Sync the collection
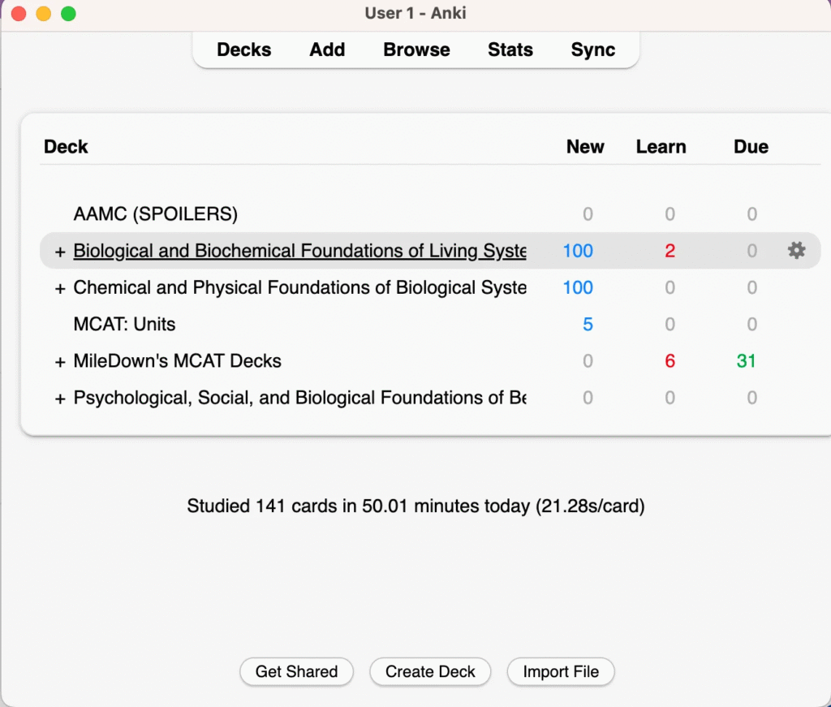Viewport: 831px width, 707px height. point(593,50)
